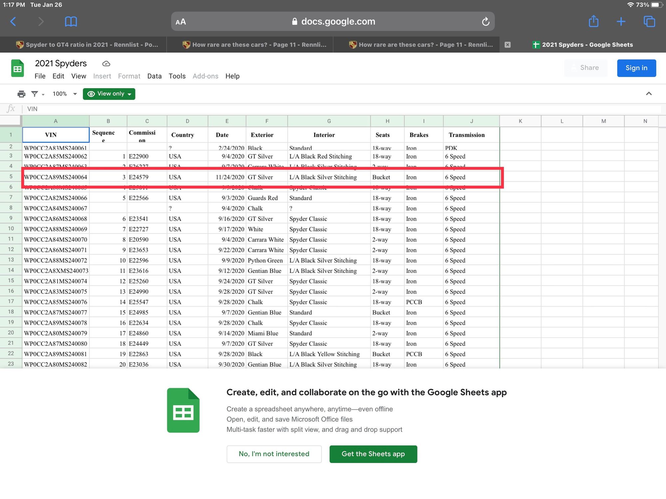The image size is (666, 499).
Task: Collapse the toolbar with chevron arrow
Action: (x=649, y=94)
